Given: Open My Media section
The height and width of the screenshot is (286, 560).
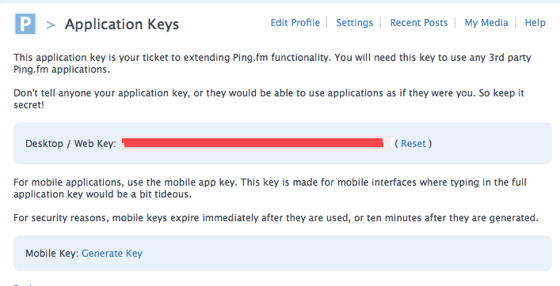Looking at the screenshot, I should click(486, 23).
